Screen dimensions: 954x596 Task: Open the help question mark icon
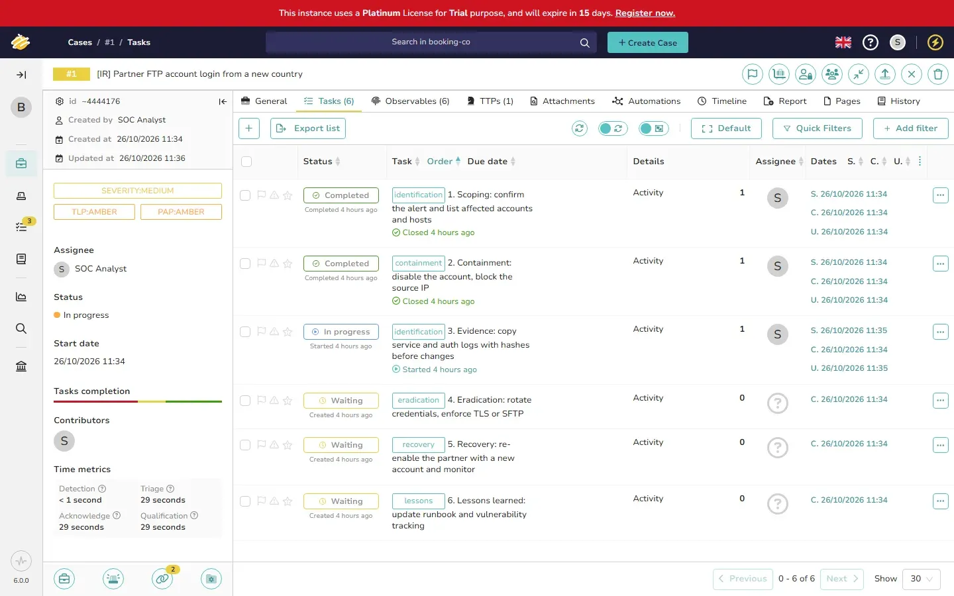click(871, 42)
